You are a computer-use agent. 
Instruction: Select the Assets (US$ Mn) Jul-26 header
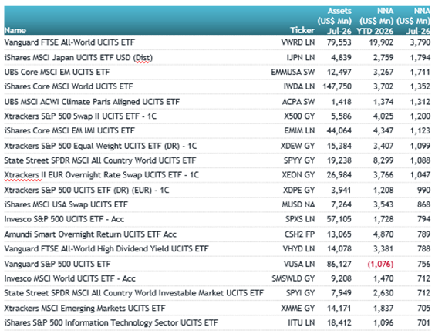pos(335,21)
